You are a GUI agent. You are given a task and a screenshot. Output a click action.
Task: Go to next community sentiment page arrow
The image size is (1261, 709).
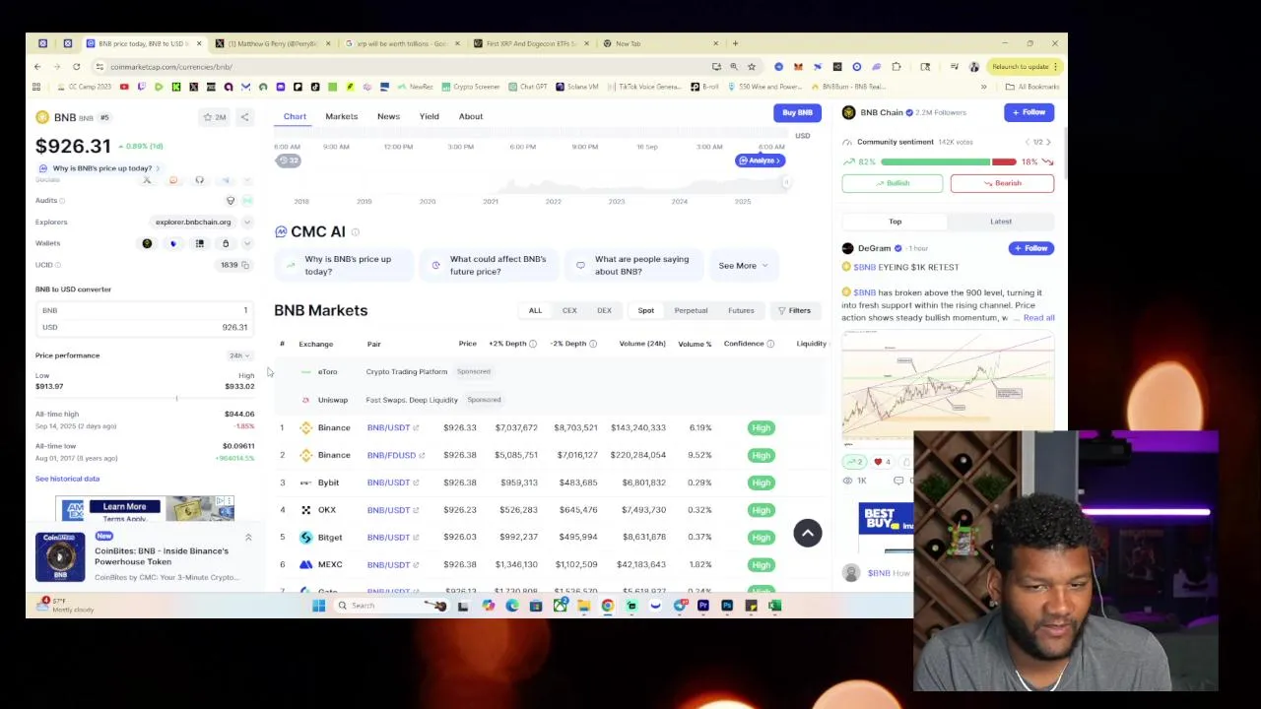[x=1048, y=142]
